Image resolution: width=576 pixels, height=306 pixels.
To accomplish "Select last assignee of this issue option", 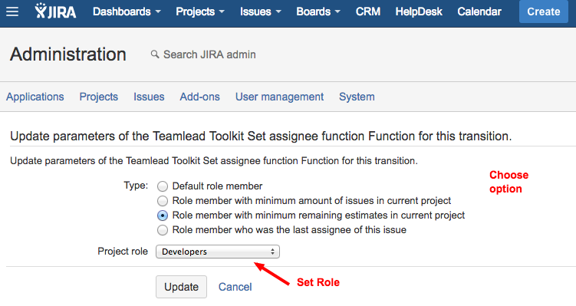I will point(163,230).
